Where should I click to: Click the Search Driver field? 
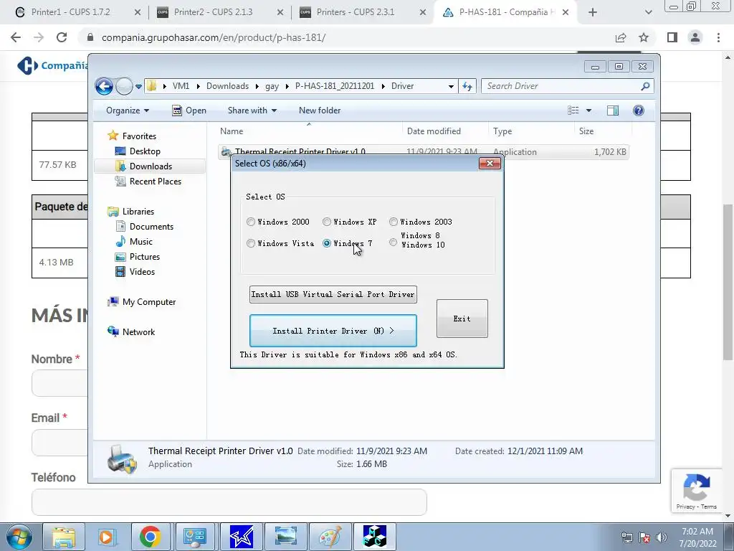(x=562, y=86)
